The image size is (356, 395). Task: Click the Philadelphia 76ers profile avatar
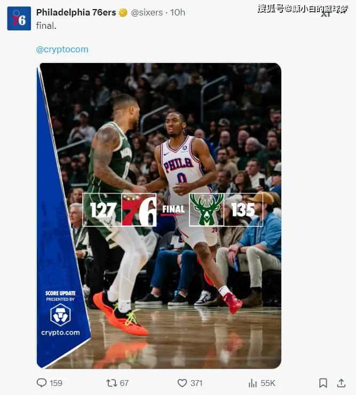19,19
